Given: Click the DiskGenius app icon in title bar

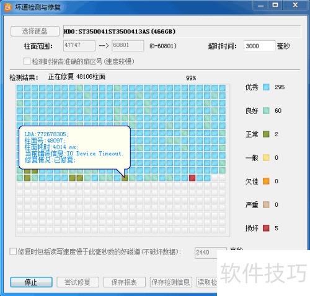Looking at the screenshot, I should (x=7, y=7).
